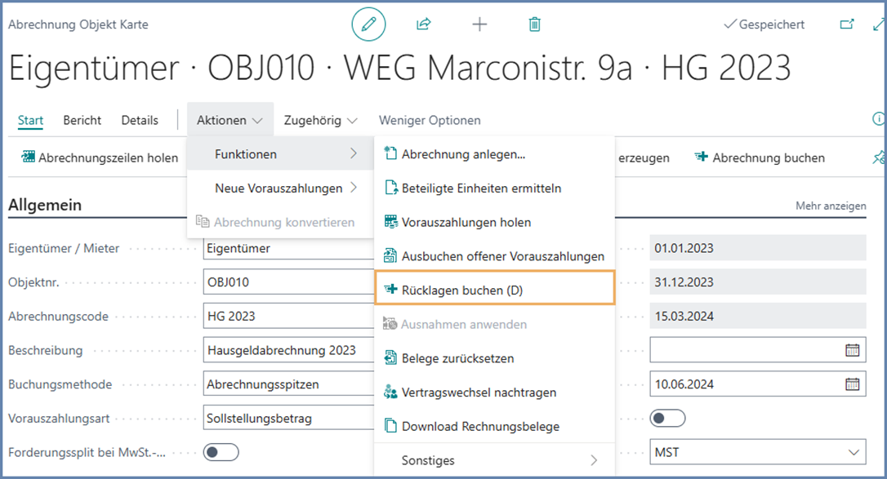
Task: Select Rücklagen buchen (D) menu entry
Action: [494, 290]
